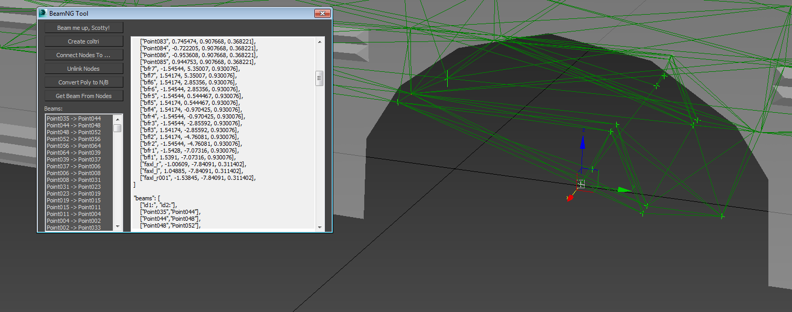Click the "bfr4" node line in the output
This screenshot has height=312, width=792.
(x=192, y=116)
